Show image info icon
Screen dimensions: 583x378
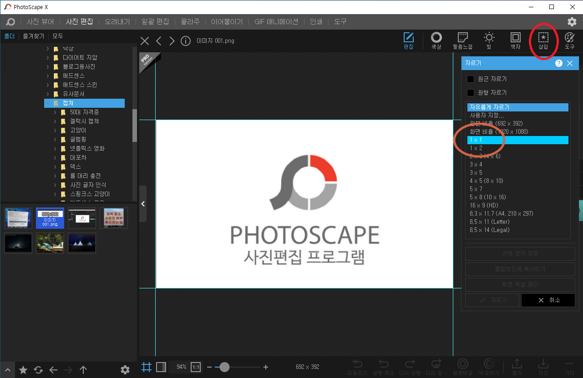pos(185,41)
